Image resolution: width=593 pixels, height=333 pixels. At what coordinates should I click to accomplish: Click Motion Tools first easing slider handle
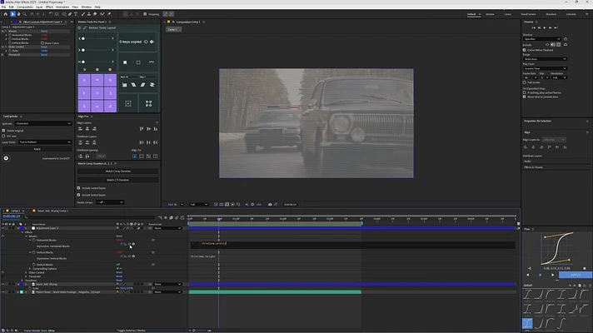83,38
